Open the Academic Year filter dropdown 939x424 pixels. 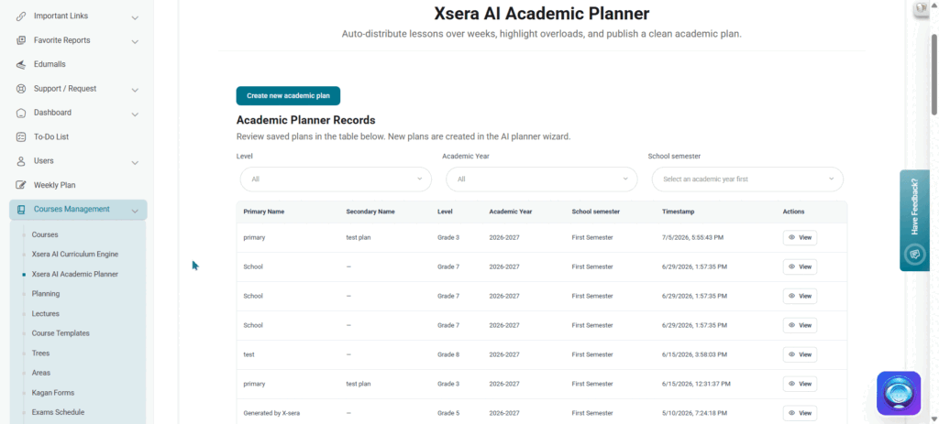click(x=541, y=179)
